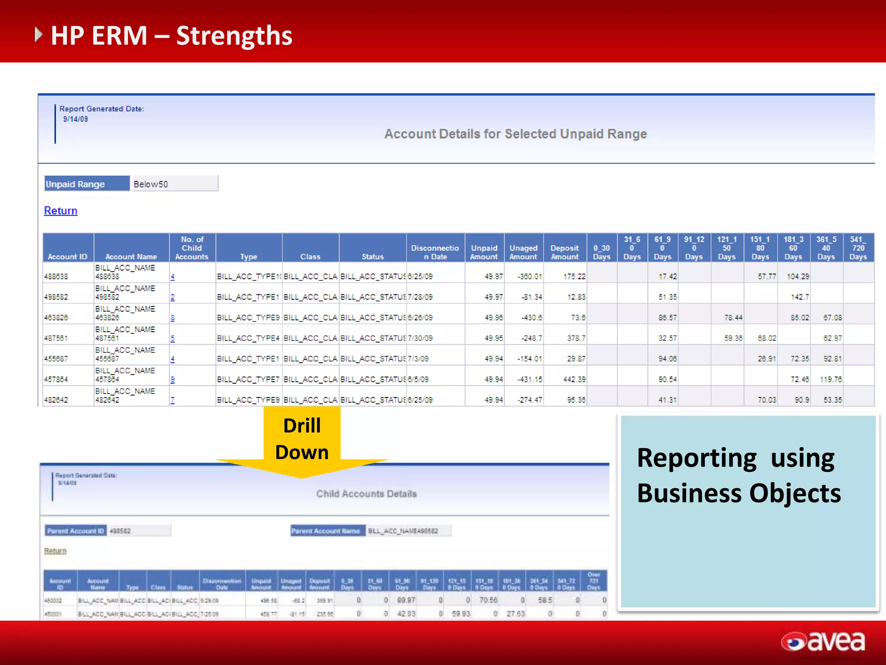Click the Class column header
886x665 pixels.
pyautogui.click(x=311, y=248)
